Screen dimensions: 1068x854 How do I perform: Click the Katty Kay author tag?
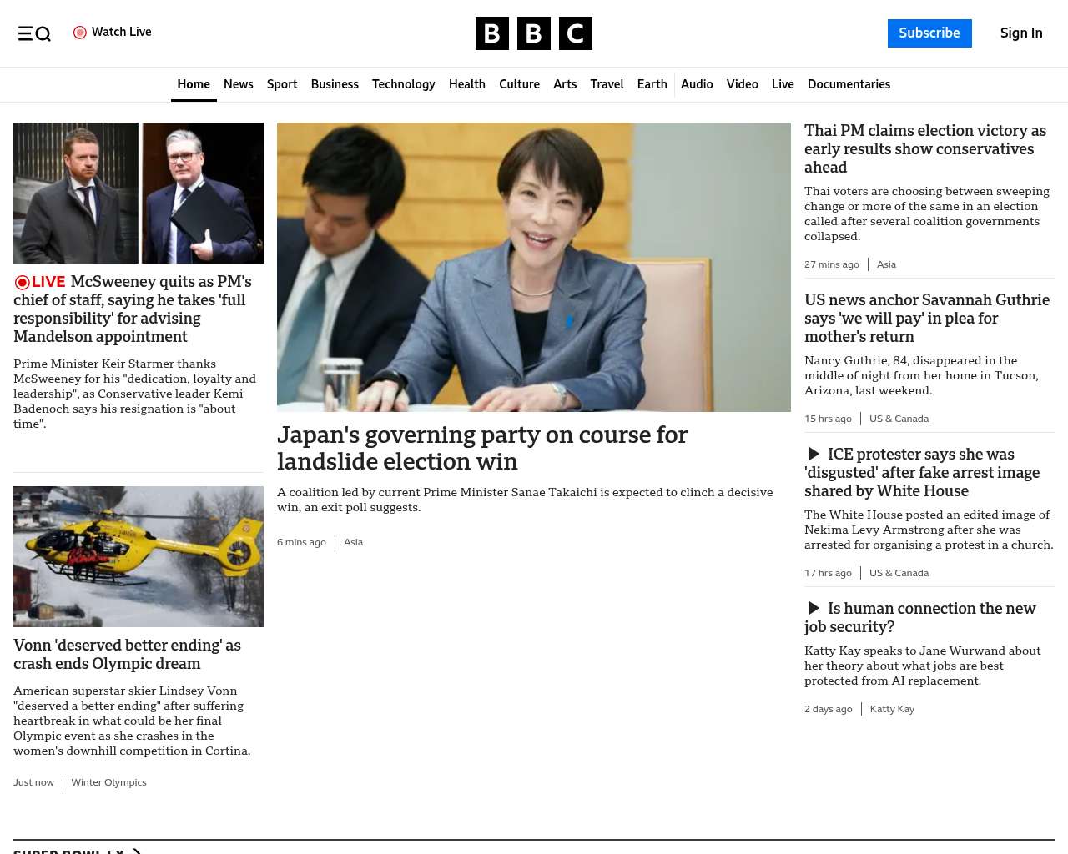(x=892, y=709)
